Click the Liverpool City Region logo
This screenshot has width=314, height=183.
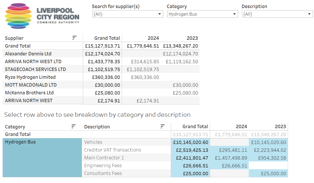click(x=42, y=16)
